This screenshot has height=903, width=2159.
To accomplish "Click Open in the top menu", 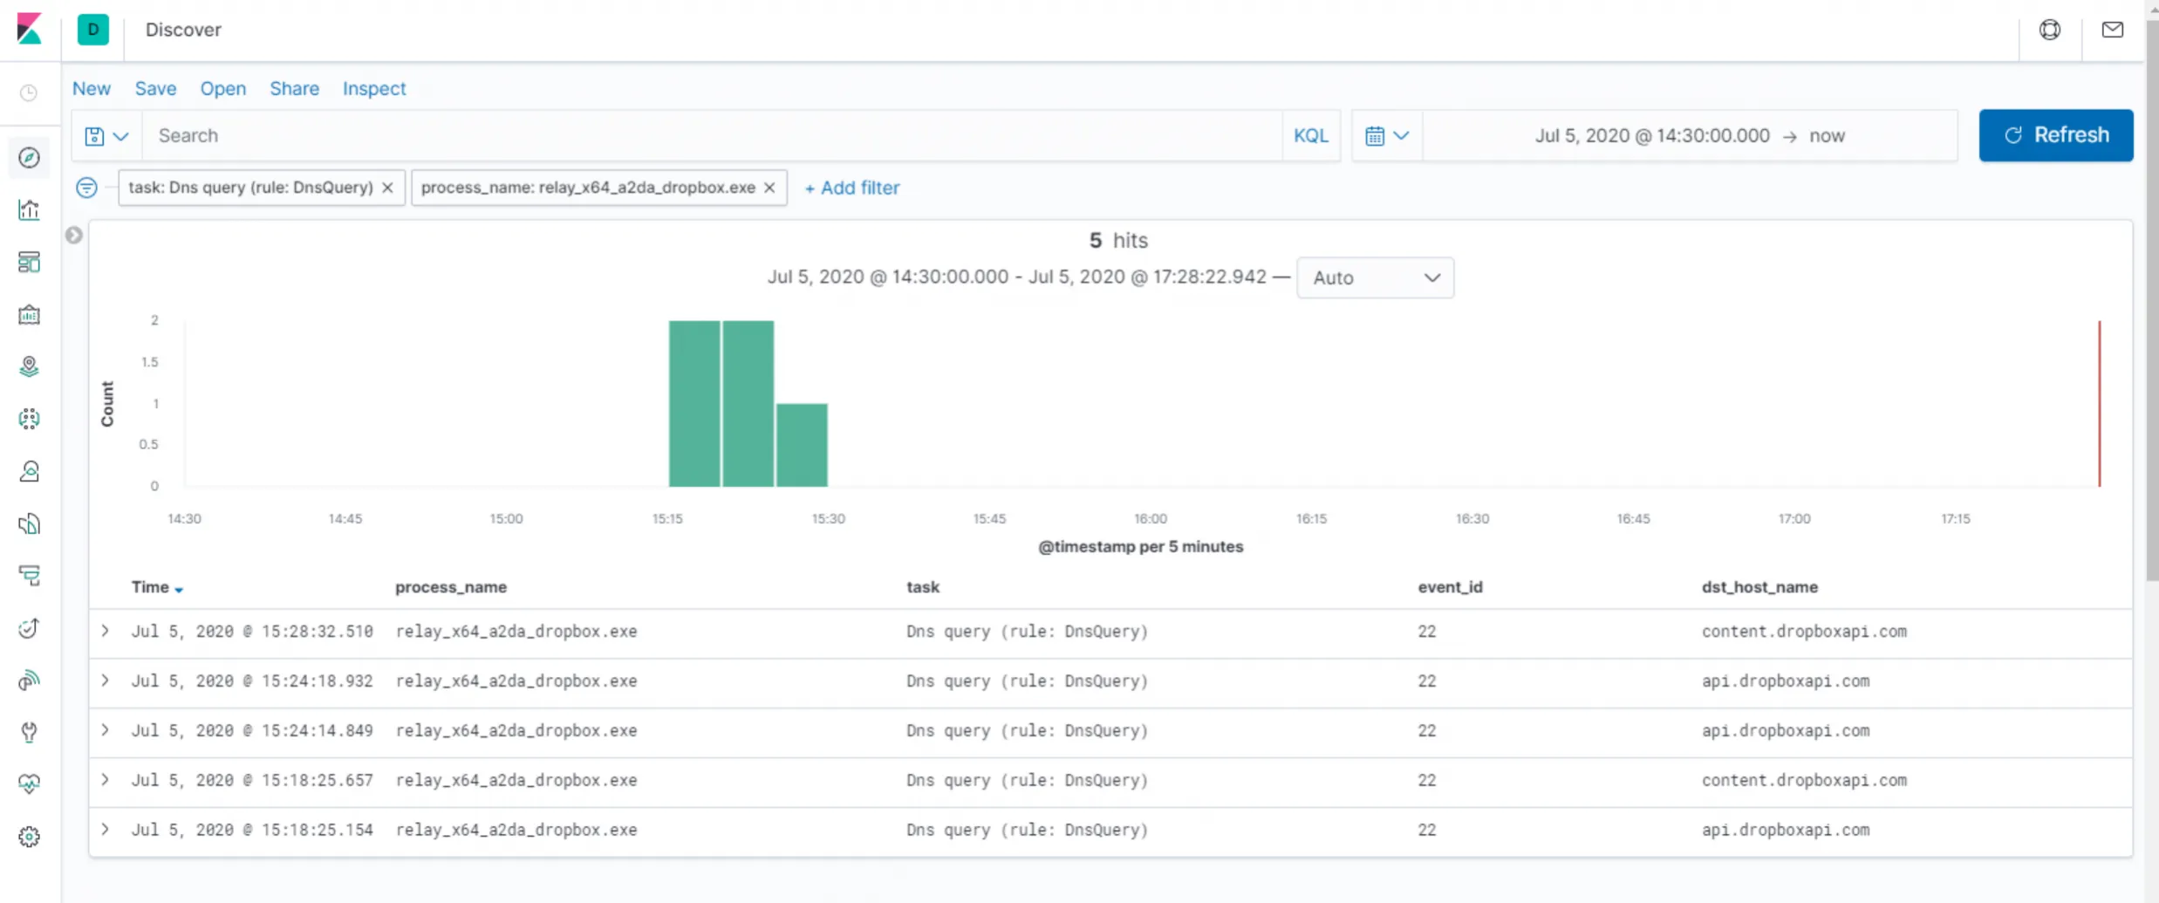I will [x=223, y=89].
